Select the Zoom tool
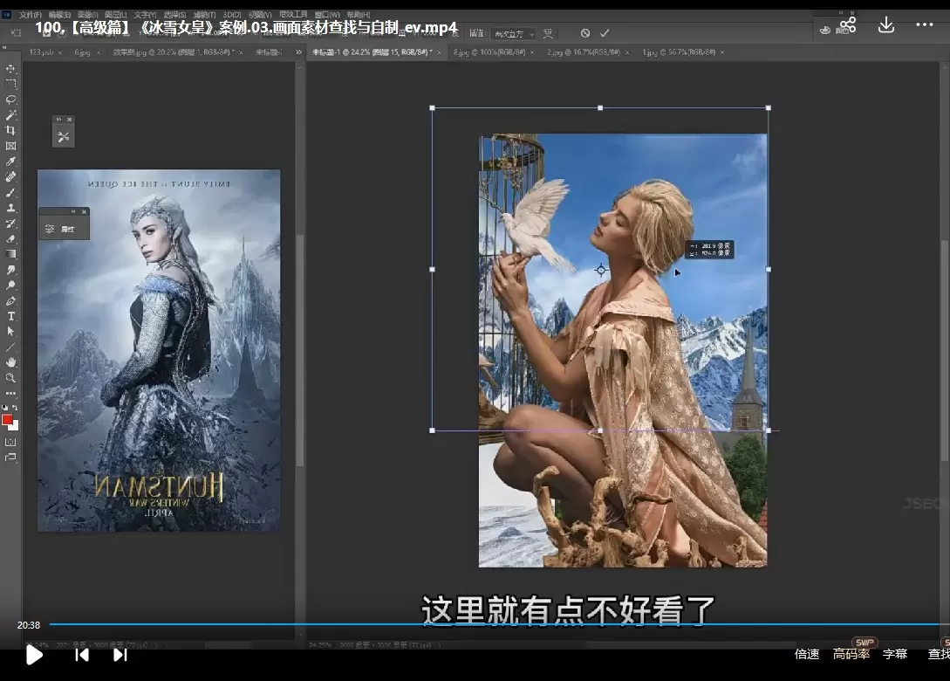This screenshot has width=950, height=681. click(x=10, y=377)
